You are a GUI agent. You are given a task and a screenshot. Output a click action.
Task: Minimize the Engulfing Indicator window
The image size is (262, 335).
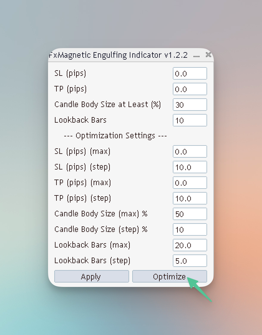[x=196, y=56]
